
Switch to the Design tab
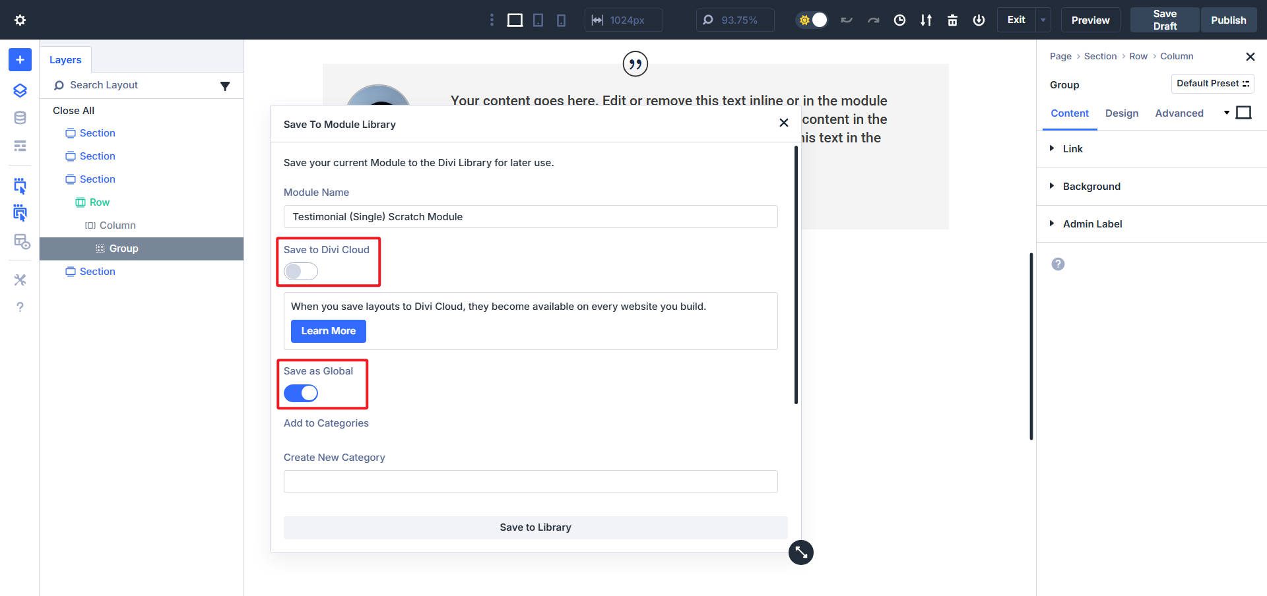click(1122, 113)
